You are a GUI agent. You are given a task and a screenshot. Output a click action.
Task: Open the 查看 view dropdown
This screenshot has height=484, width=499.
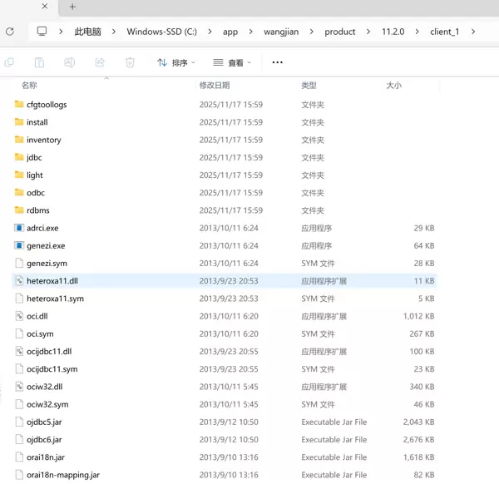click(x=232, y=62)
